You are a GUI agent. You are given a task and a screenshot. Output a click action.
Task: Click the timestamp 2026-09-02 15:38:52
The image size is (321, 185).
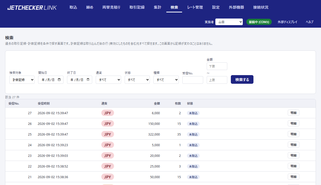pos(53,166)
